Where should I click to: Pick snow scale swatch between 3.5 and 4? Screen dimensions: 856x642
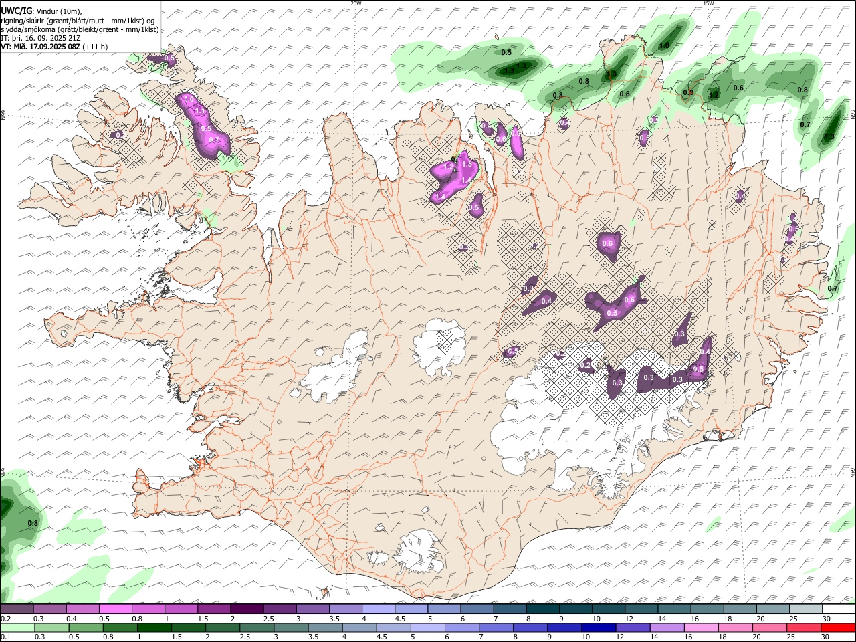pos(345,609)
